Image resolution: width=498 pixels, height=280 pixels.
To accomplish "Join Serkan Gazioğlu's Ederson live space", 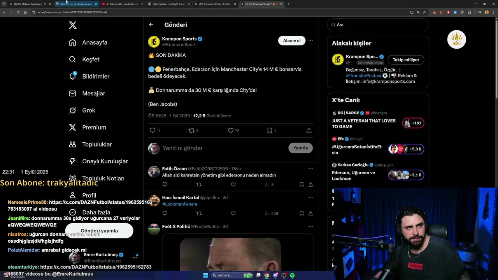I will 406,175.
